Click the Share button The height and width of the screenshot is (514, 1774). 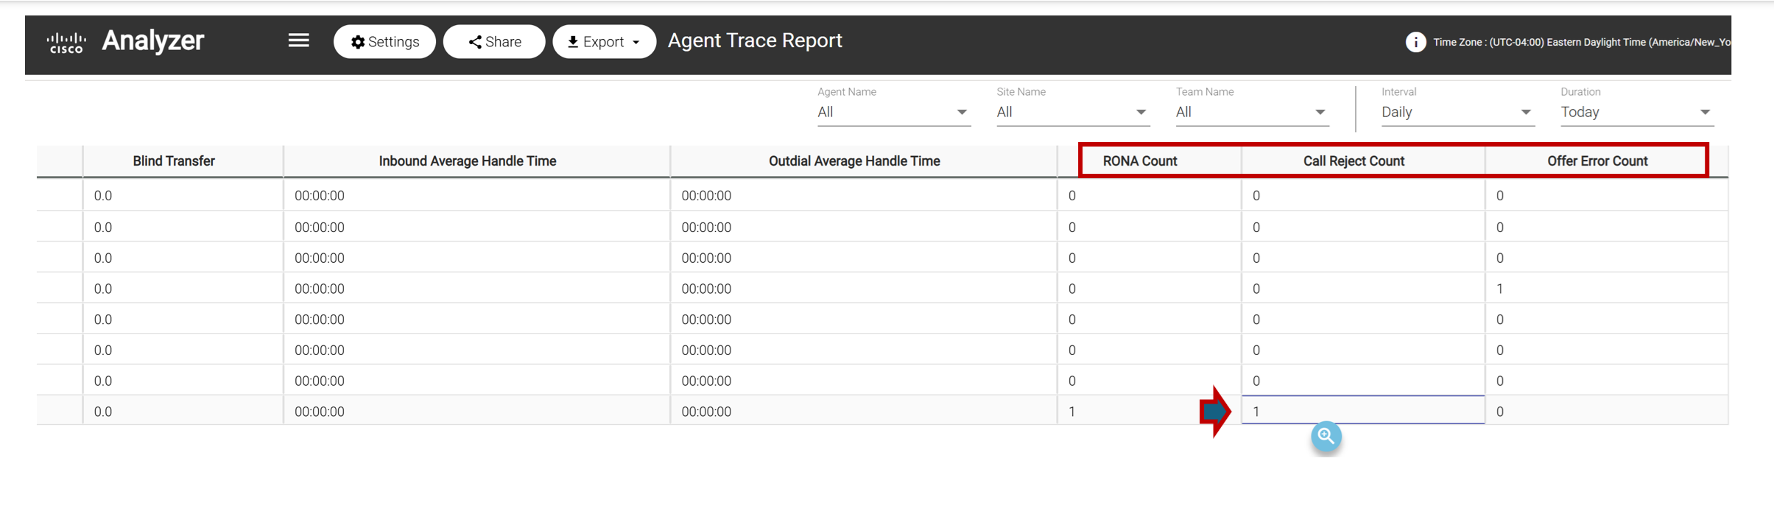(x=494, y=42)
